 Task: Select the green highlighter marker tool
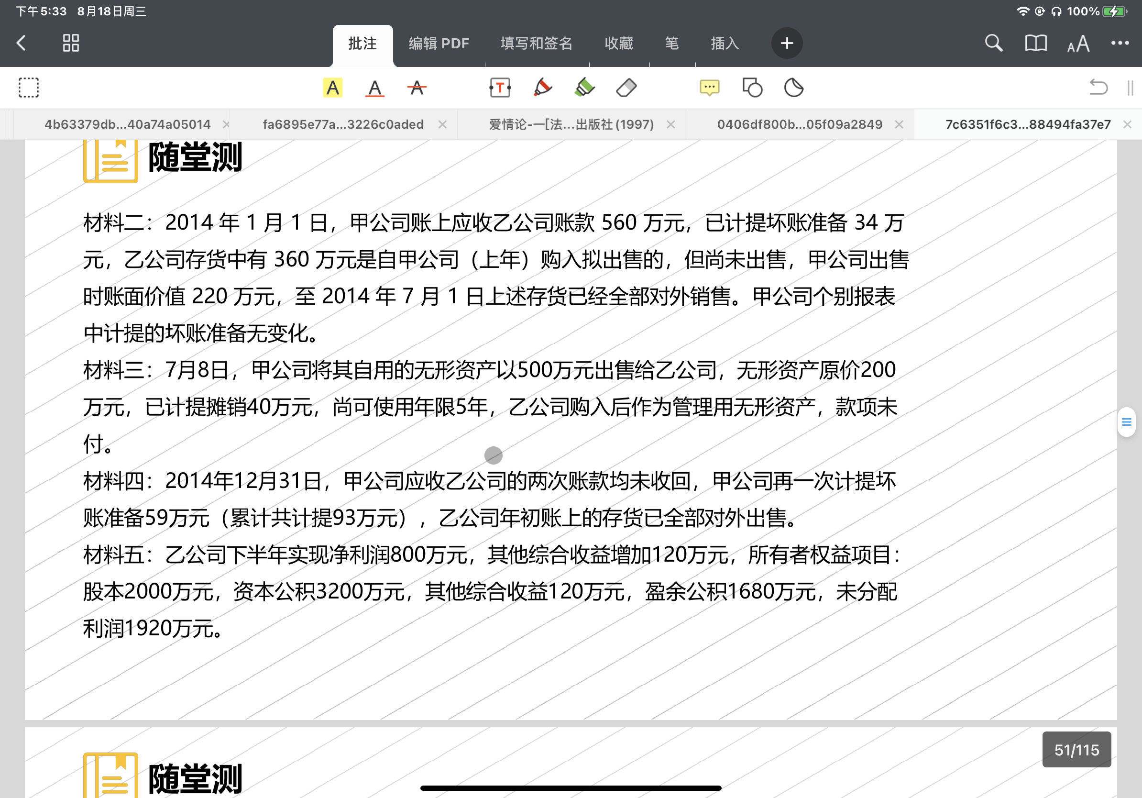584,88
